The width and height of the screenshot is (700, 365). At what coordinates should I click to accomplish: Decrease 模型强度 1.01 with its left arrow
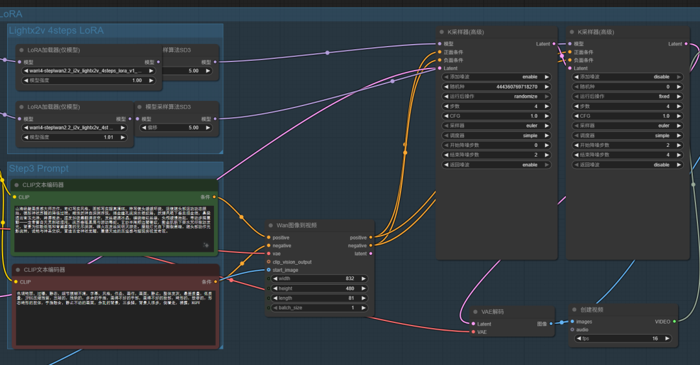pyautogui.click(x=26, y=137)
